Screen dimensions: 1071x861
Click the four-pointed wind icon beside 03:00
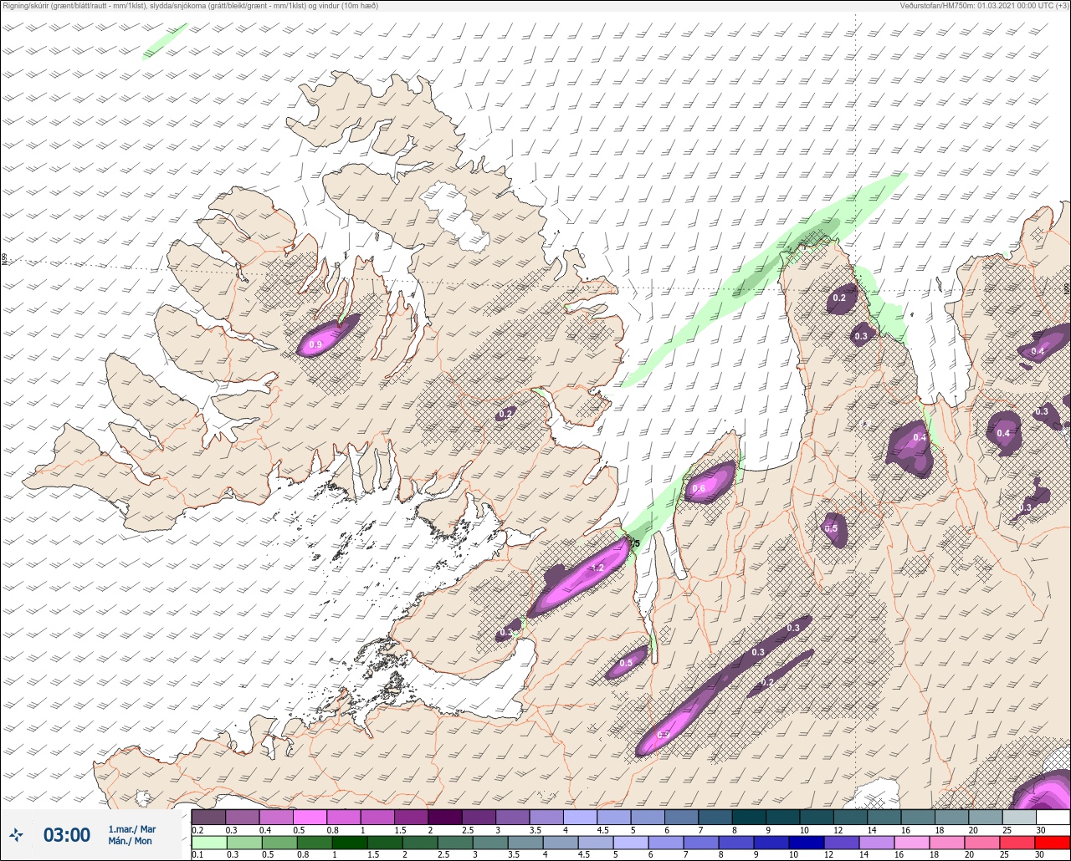pyautogui.click(x=17, y=834)
